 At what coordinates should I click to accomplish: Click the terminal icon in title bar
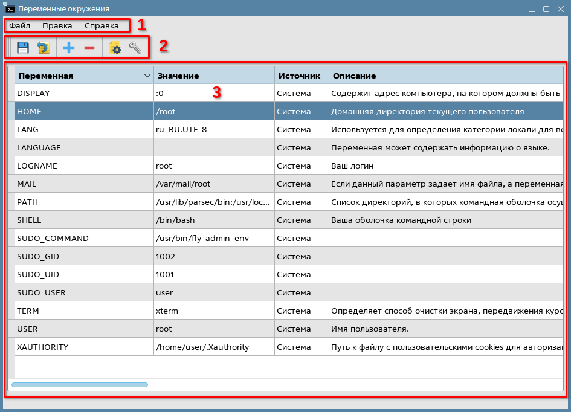tap(9, 9)
